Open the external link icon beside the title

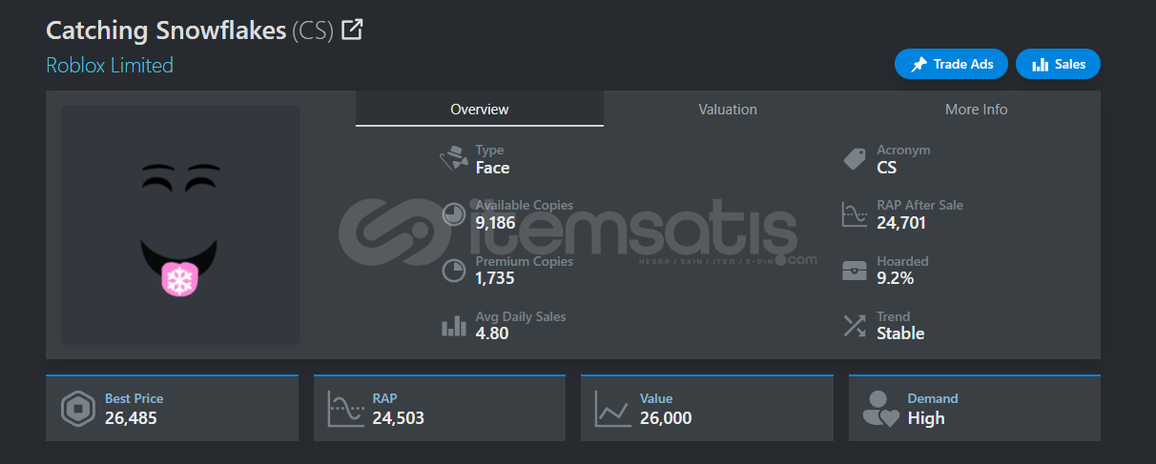coord(352,30)
